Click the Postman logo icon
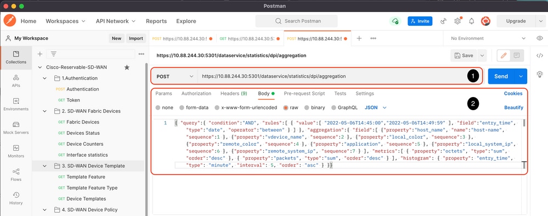Screen dimensions: 548x216 [10, 21]
